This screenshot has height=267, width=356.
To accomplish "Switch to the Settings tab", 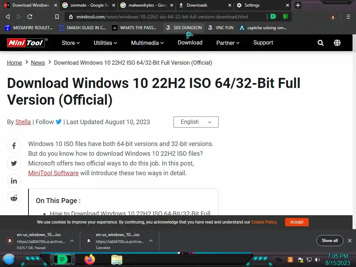I will tap(263, 5).
